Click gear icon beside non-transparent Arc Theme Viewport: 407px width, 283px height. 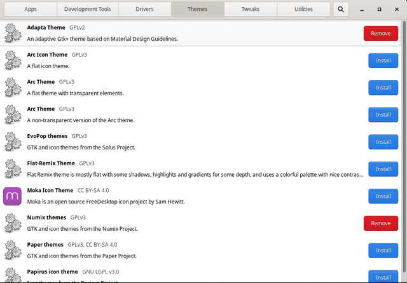click(x=13, y=114)
